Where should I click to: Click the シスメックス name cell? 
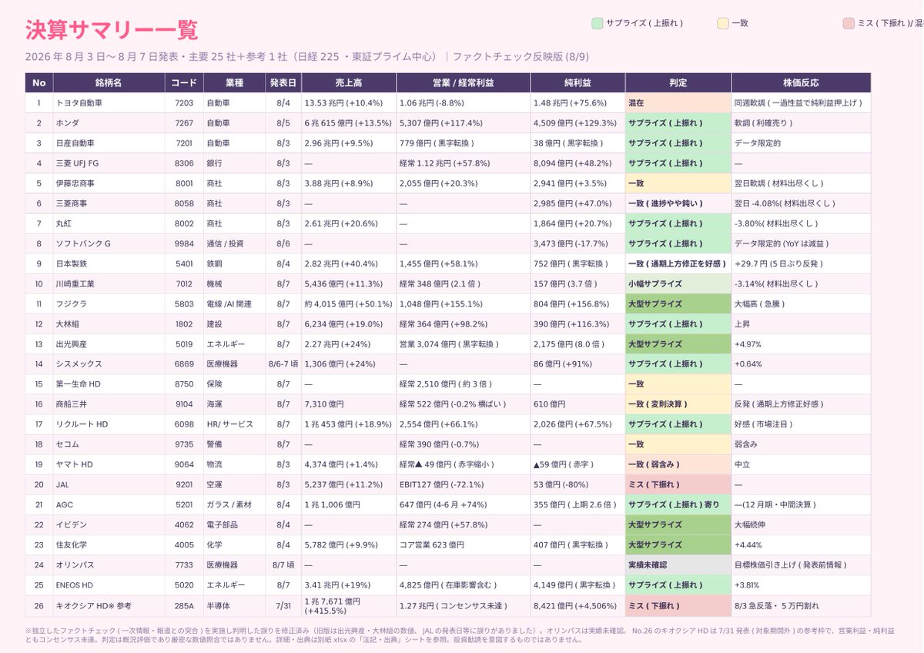coord(109,363)
